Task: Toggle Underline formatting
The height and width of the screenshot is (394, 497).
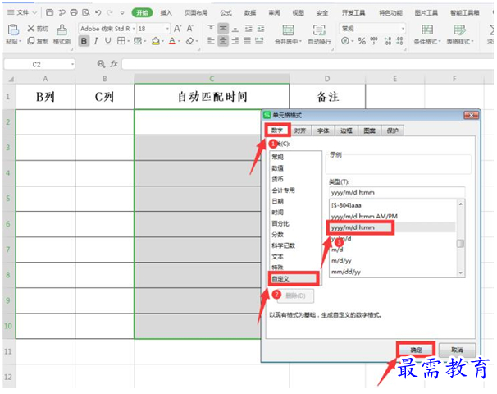Action: pyautogui.click(x=107, y=41)
